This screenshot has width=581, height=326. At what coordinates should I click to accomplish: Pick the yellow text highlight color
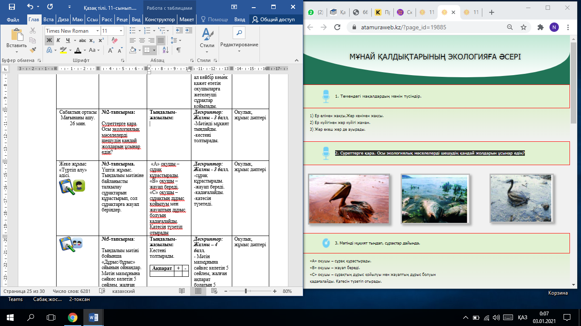(64, 50)
